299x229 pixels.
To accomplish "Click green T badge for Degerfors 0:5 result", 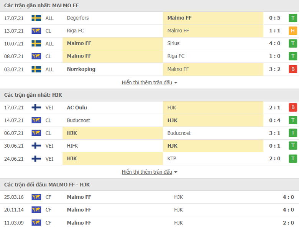I will (x=293, y=18).
